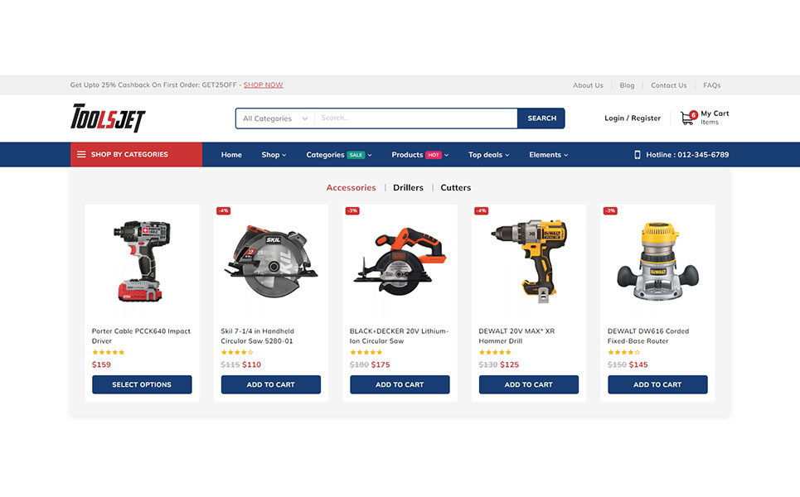This screenshot has height=497, width=800.
Task: Switch to the Cutters tab
Action: click(x=455, y=188)
